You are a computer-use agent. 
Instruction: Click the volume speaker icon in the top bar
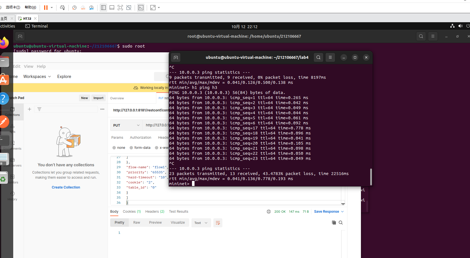tap(460, 26)
